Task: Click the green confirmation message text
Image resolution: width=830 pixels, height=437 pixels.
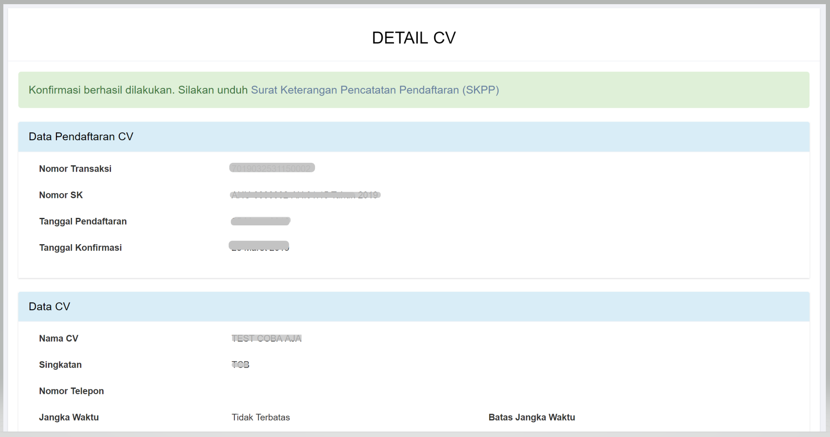Action: point(138,90)
